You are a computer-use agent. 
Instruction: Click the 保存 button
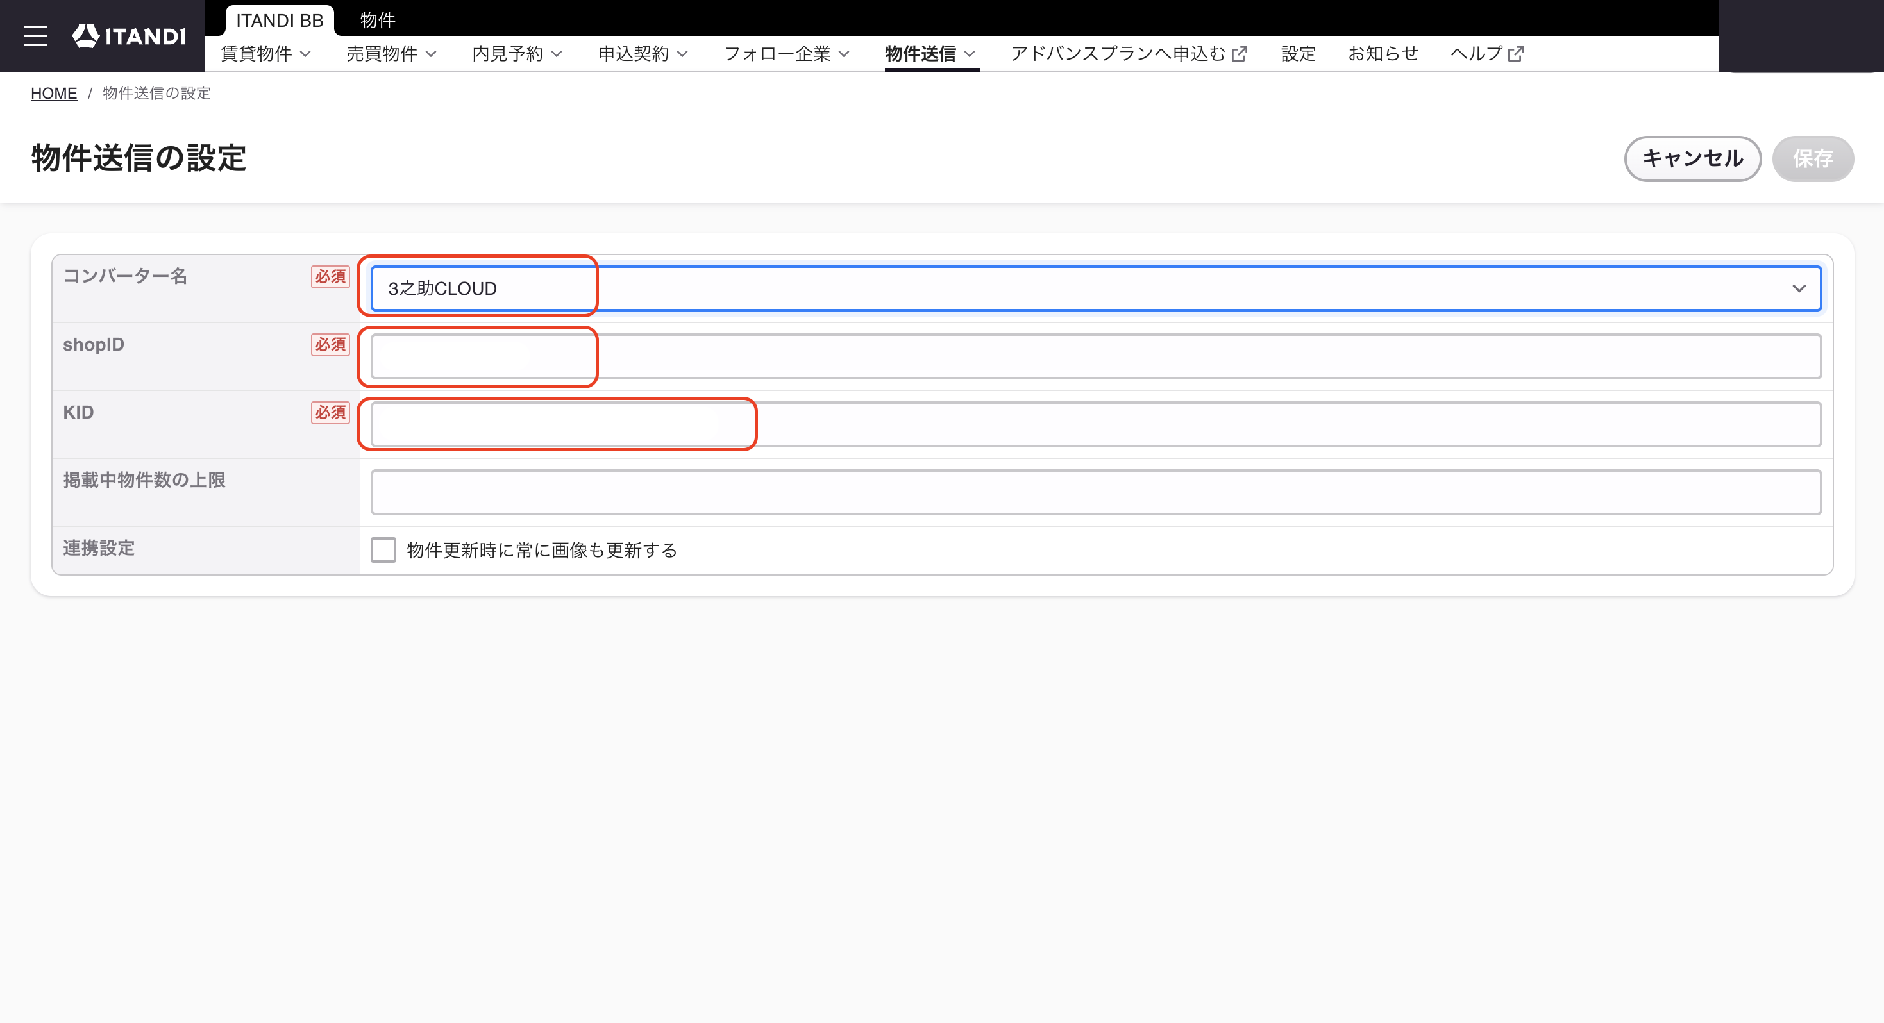tap(1812, 159)
